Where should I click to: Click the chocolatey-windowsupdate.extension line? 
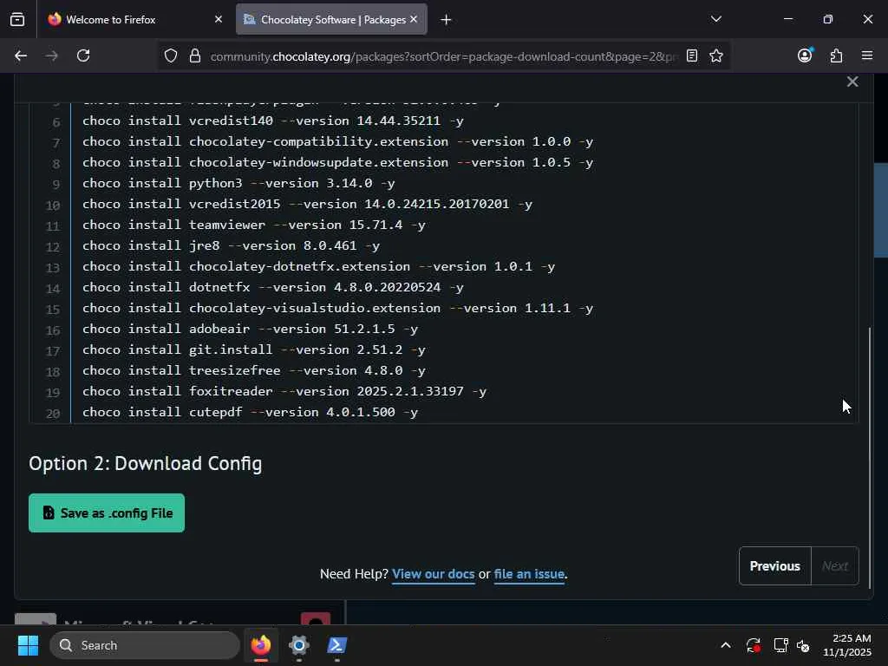click(x=337, y=162)
